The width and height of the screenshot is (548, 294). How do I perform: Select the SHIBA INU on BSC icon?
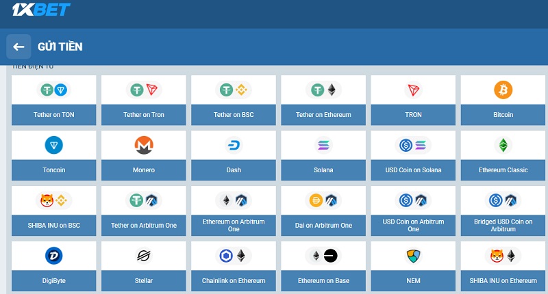point(54,200)
